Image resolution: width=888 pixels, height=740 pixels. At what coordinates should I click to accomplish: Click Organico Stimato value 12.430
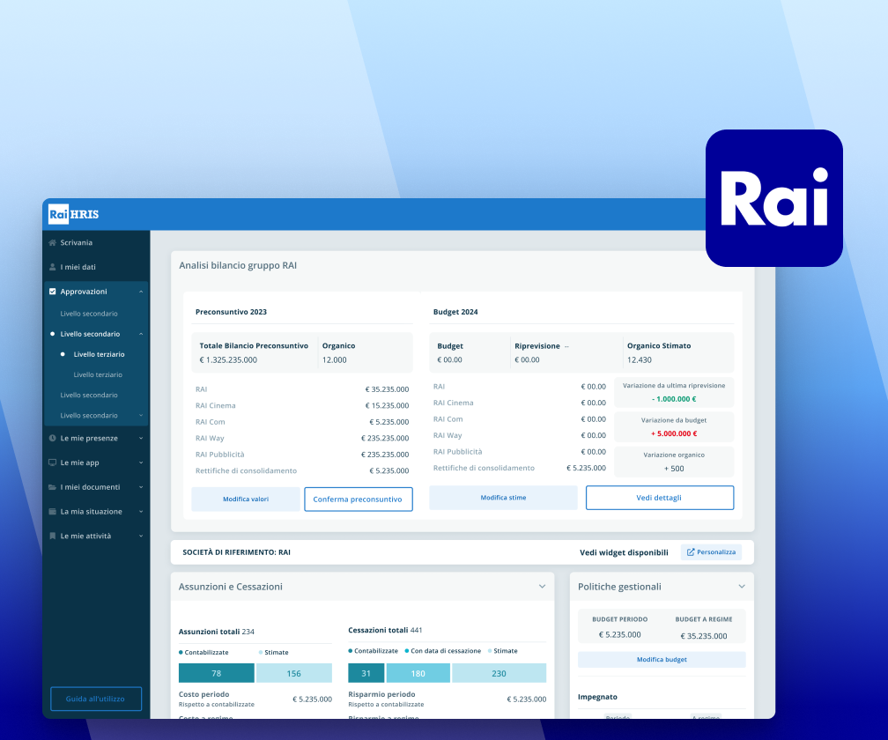click(640, 360)
